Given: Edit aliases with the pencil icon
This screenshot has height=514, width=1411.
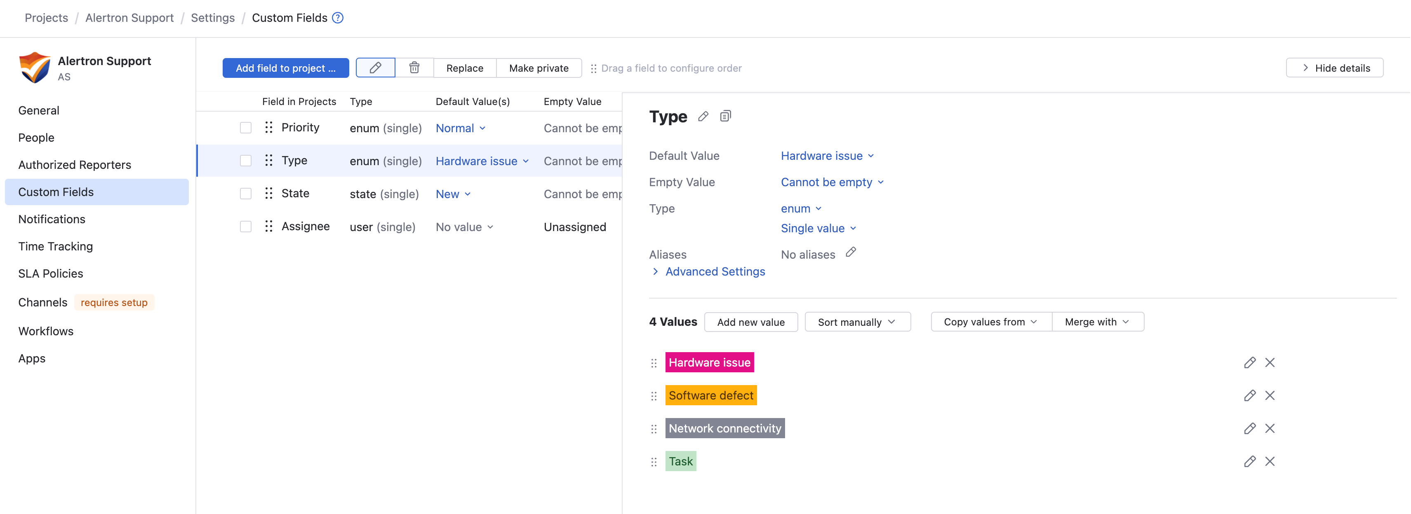Looking at the screenshot, I should [850, 252].
